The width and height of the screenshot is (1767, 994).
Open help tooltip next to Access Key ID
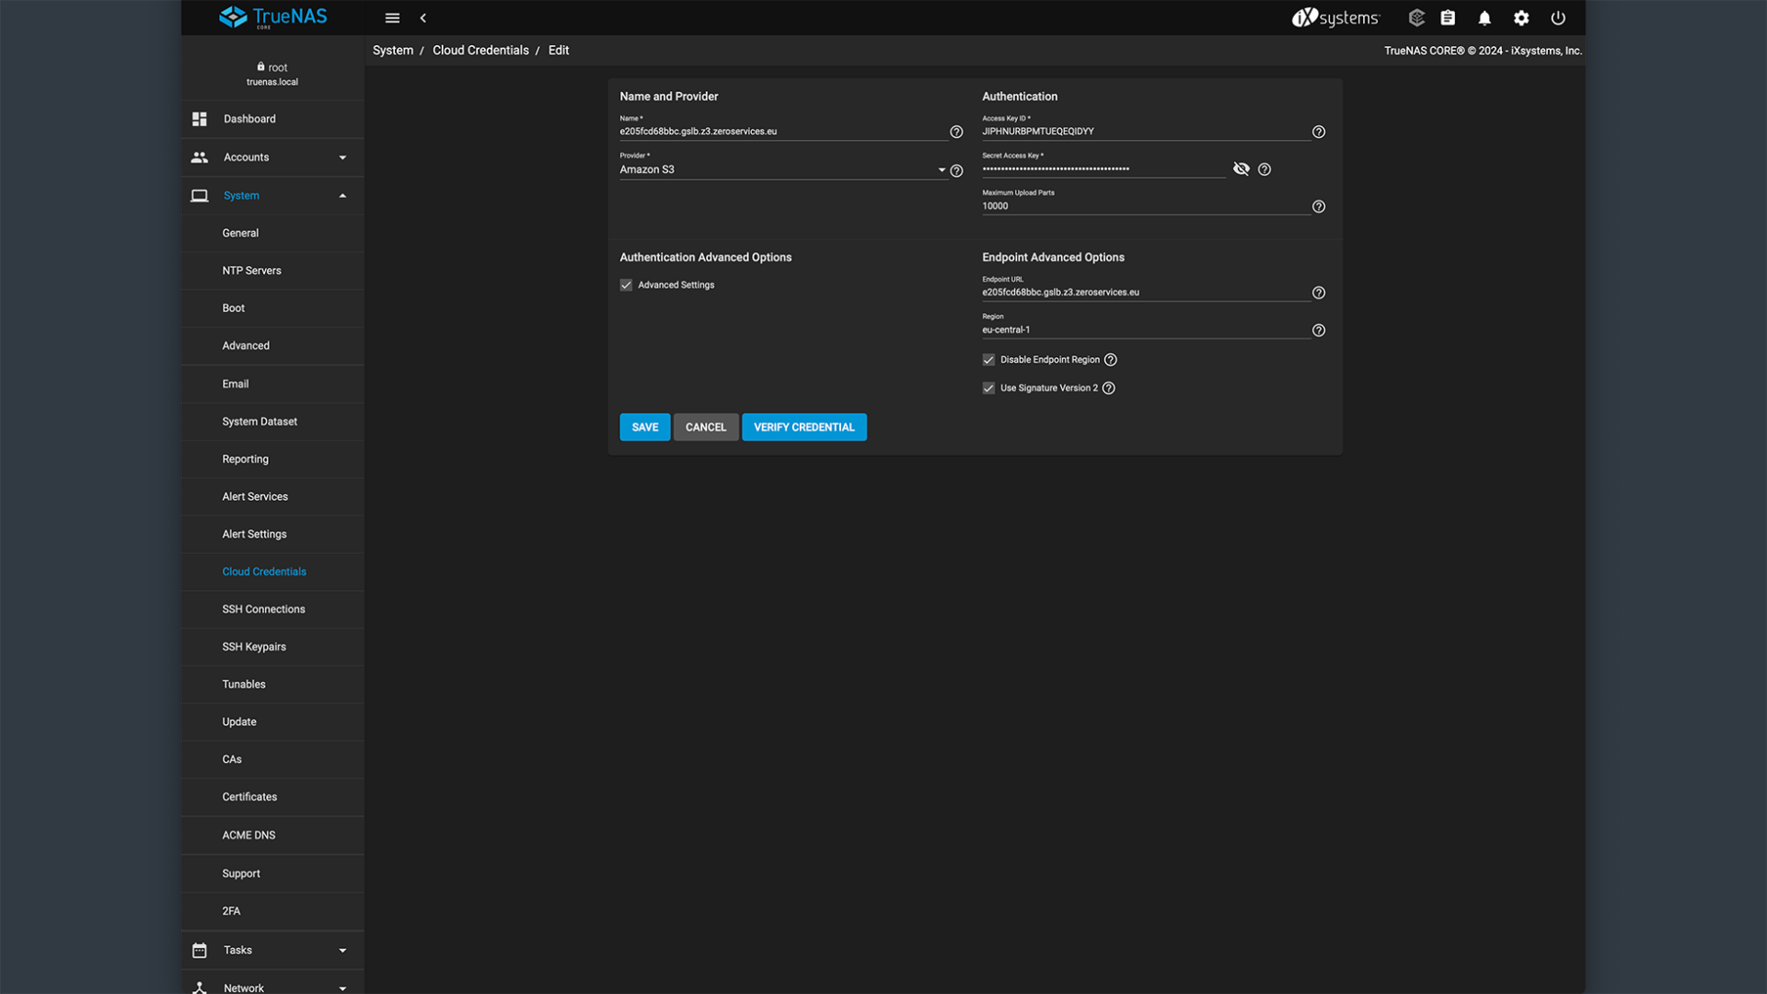click(1318, 132)
